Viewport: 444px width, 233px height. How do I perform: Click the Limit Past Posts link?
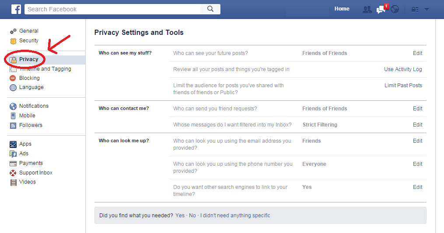pos(403,85)
